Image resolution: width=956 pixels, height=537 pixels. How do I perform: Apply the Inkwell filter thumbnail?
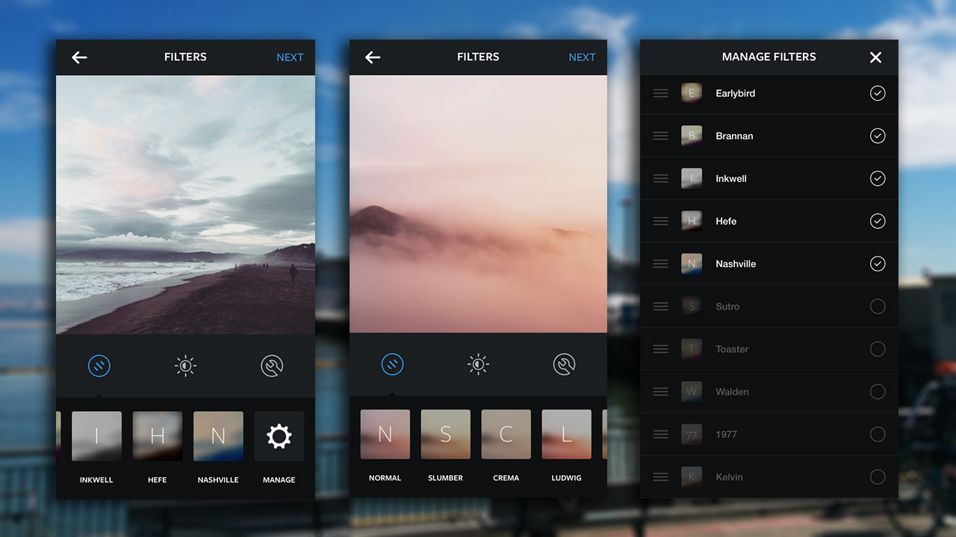point(96,436)
